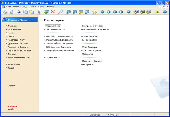The height and width of the screenshot is (117, 170).
Task: Select Финансы in the navigation pane
Action: tap(13, 26)
